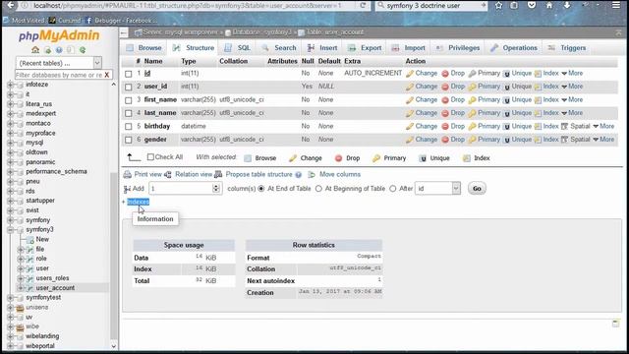Check the checkbox for id column
The height and width of the screenshot is (354, 629).
click(129, 74)
